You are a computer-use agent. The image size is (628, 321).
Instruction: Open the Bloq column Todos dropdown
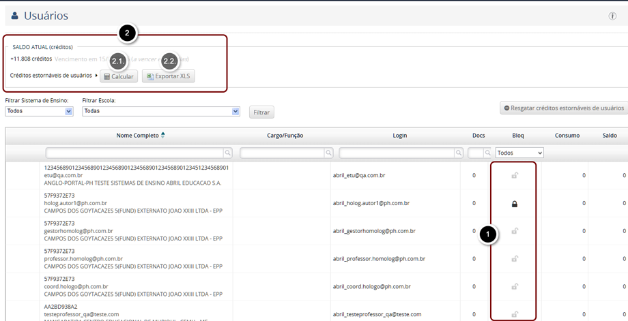[x=519, y=153]
